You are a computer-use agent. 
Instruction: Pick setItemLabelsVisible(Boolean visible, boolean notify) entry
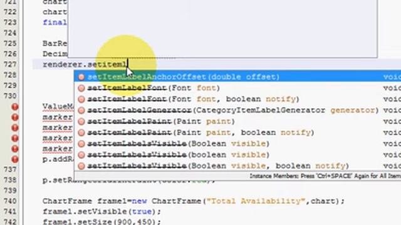click(x=238, y=166)
